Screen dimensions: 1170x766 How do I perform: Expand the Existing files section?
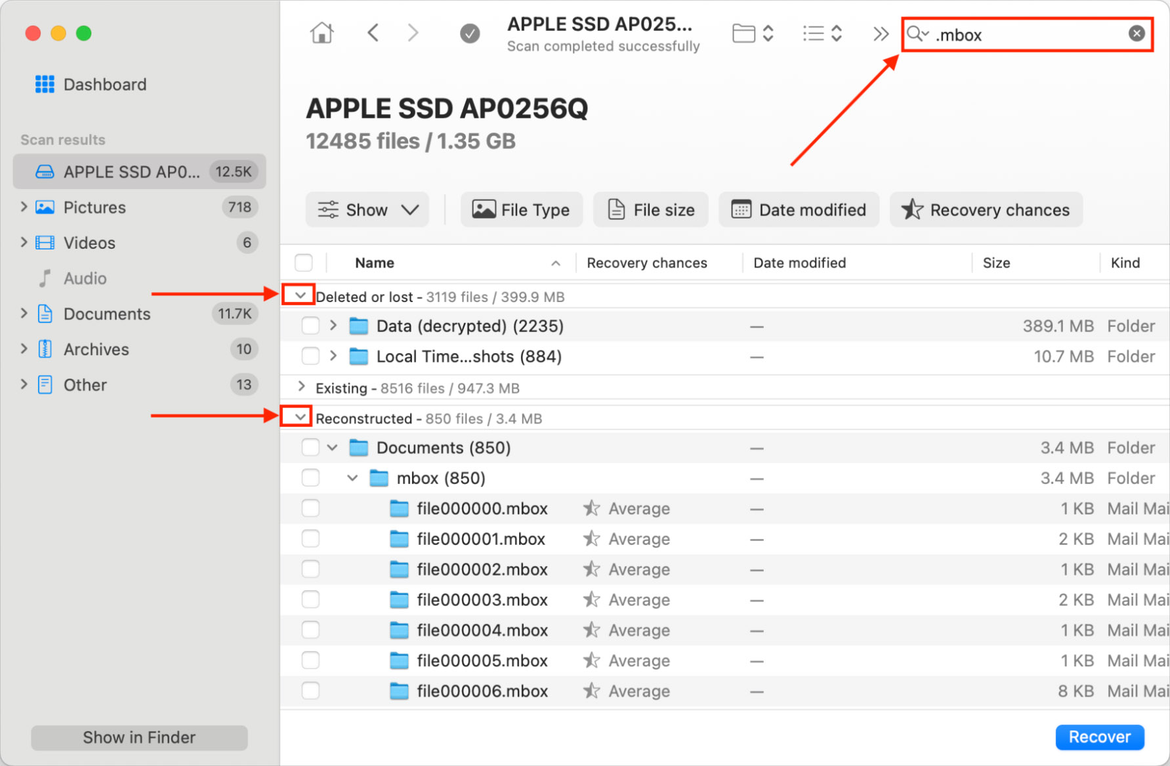click(301, 387)
